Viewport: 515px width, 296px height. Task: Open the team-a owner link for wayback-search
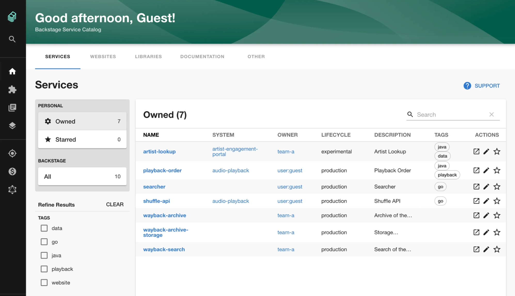pos(286,249)
